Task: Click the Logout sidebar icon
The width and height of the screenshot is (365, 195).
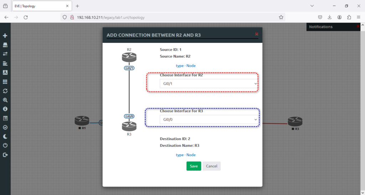Action: [5, 155]
